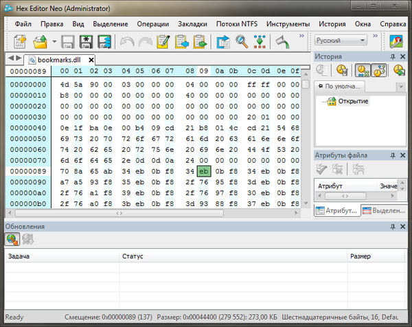Click the Save (floppy disk) toolbar icon

68,42
